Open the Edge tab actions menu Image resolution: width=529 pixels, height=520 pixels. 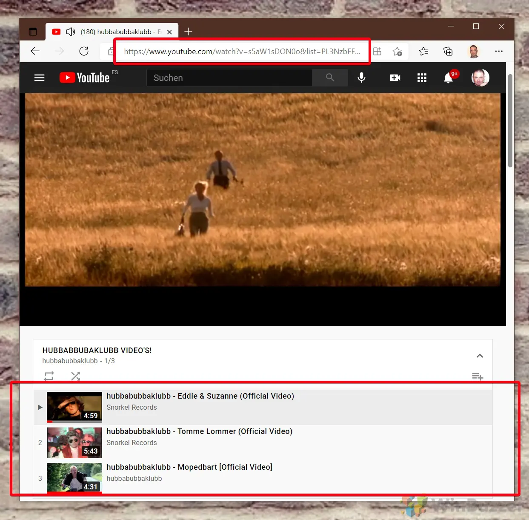pyautogui.click(x=33, y=32)
